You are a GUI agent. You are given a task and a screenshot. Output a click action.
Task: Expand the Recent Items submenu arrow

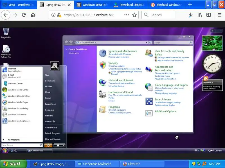point(64,104)
